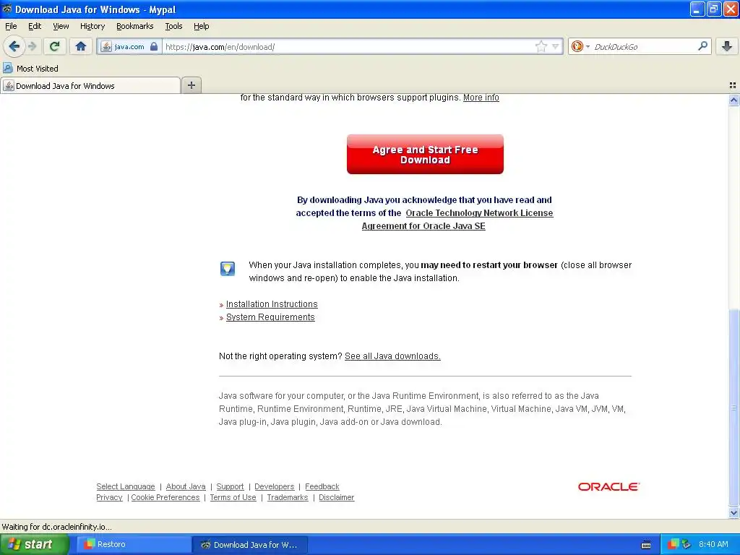Click the Mypal raccoon title bar icon
This screenshot has height=555, width=740.
(7, 9)
